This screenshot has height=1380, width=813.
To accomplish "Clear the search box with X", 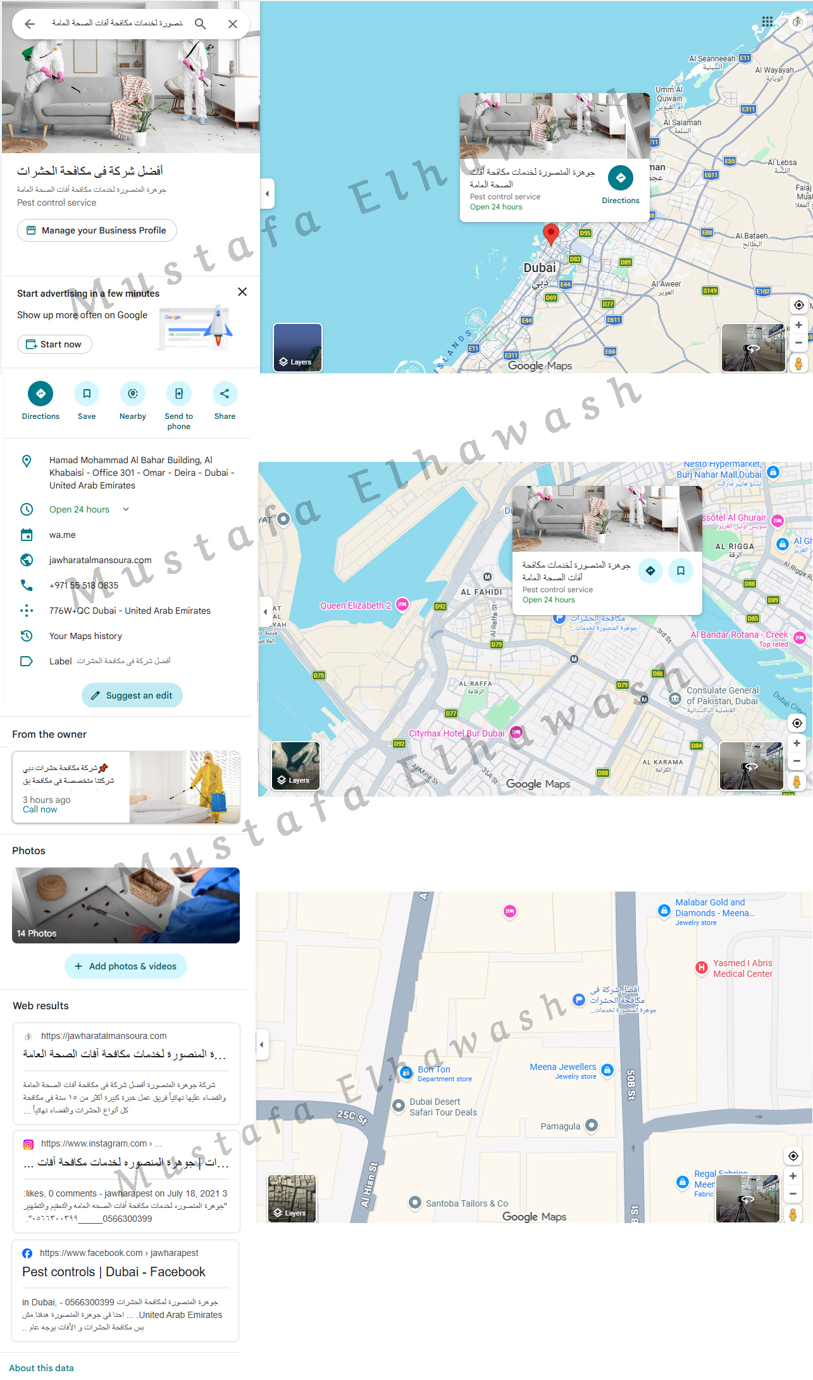I will 233,24.
